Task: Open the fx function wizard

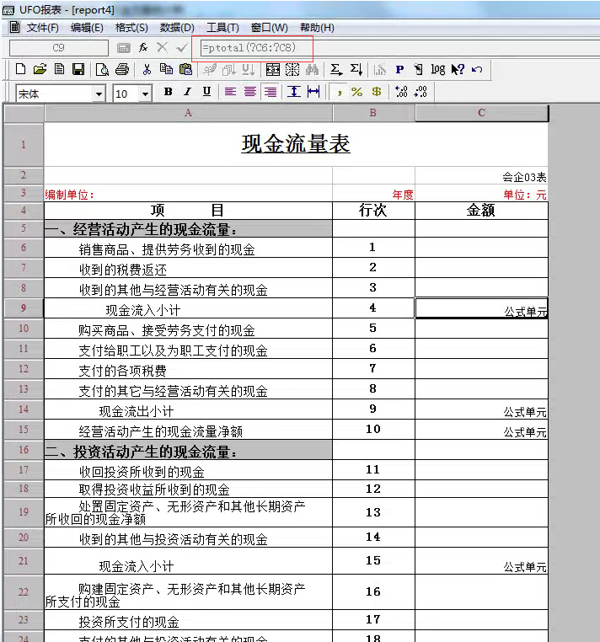Action: pyautogui.click(x=143, y=47)
